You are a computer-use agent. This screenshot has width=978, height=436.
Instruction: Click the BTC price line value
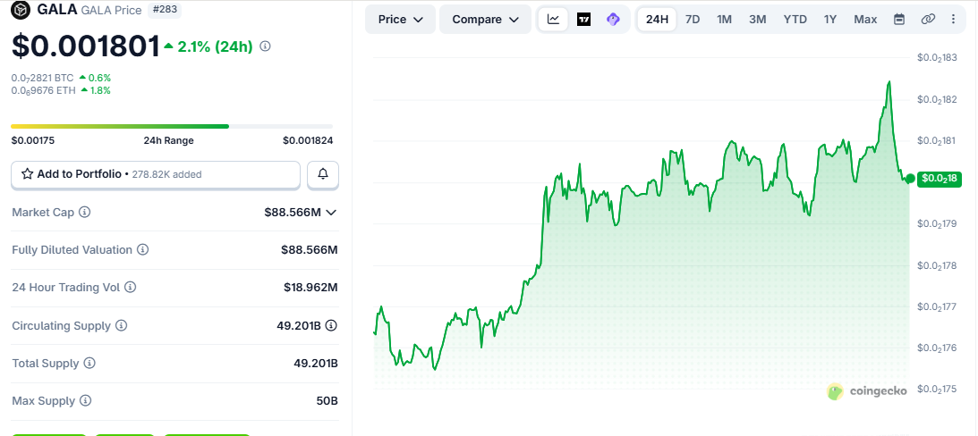[42, 78]
